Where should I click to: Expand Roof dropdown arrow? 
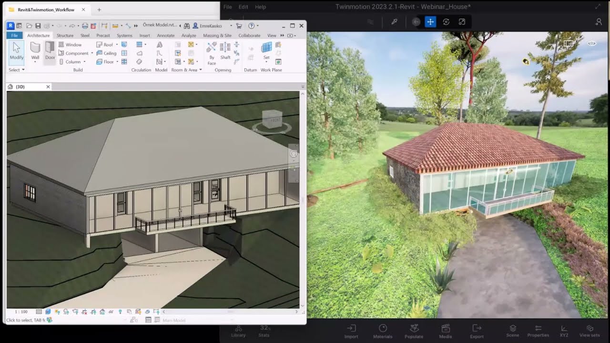(x=116, y=44)
